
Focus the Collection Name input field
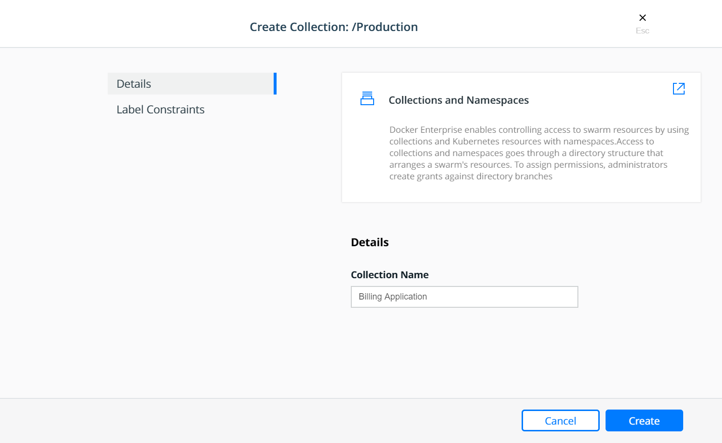pyautogui.click(x=464, y=297)
